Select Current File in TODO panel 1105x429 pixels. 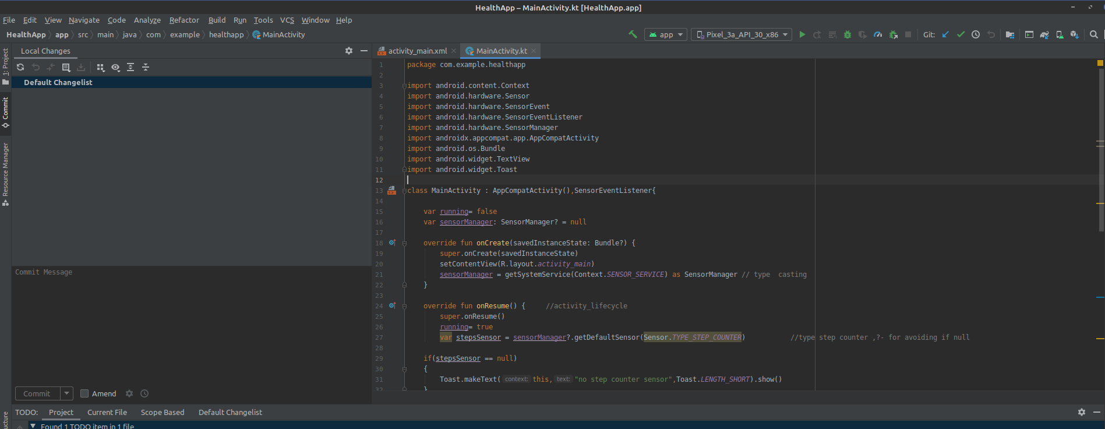[x=107, y=413]
